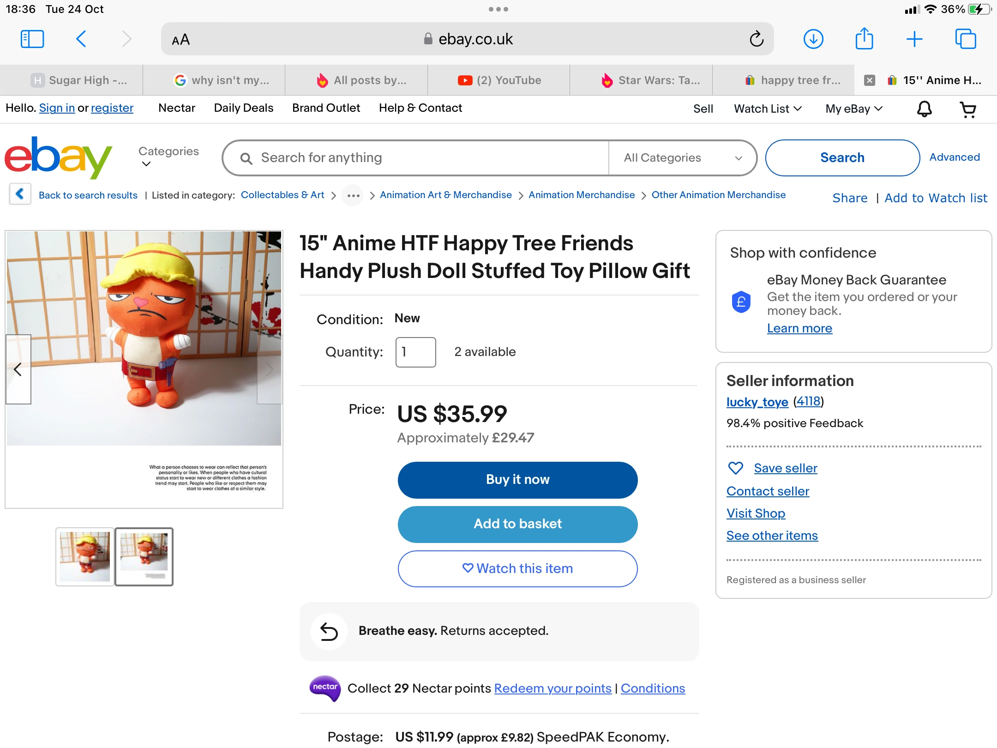Expand the All Categories dropdown

coord(682,158)
